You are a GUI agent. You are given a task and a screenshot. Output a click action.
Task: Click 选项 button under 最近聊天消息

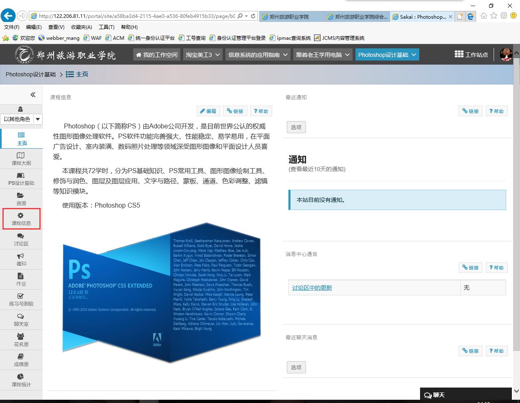[x=296, y=367]
